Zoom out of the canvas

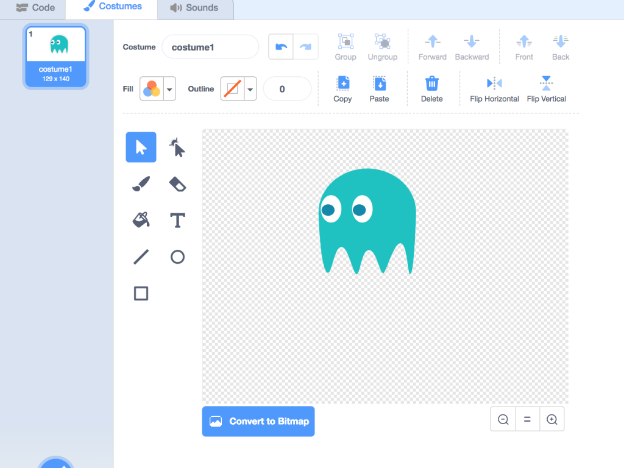point(503,419)
